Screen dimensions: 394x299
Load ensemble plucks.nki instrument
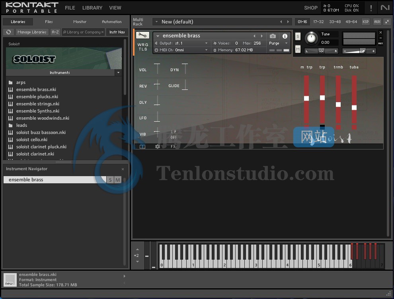point(37,97)
